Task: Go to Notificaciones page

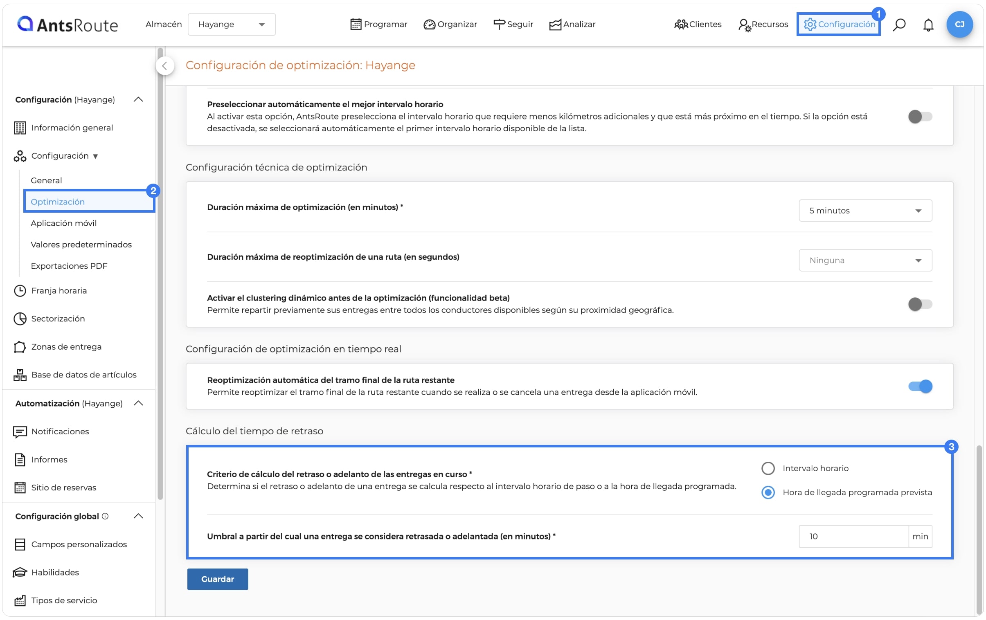Action: [60, 432]
